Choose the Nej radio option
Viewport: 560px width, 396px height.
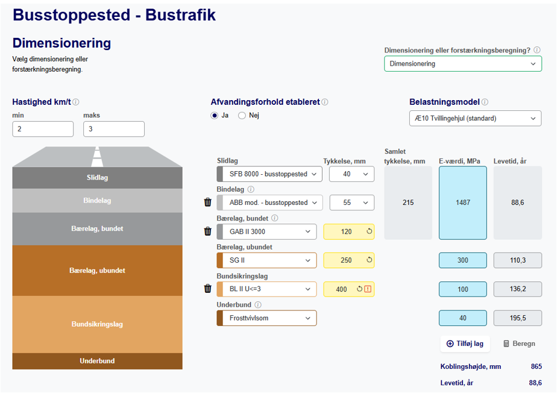(x=242, y=116)
